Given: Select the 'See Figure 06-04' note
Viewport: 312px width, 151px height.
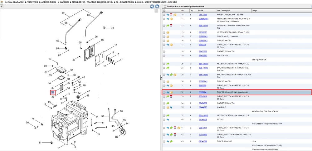Looking at the screenshot, I should 259,60.
